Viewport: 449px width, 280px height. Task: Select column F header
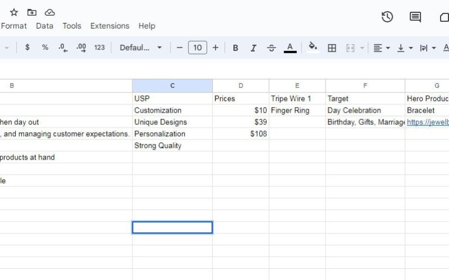point(365,86)
